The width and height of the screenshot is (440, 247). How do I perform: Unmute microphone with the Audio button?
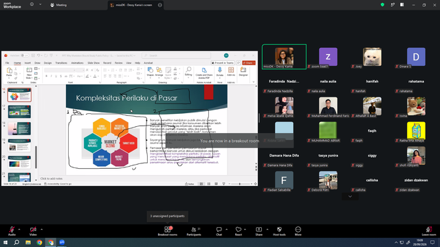(12, 231)
